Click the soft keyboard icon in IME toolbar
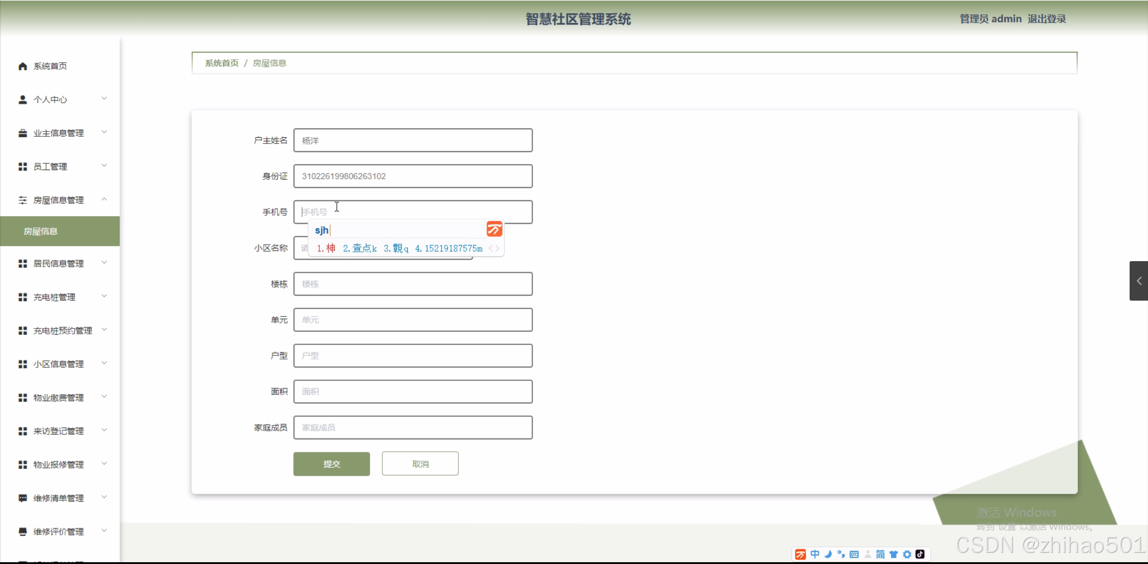 tap(854, 554)
